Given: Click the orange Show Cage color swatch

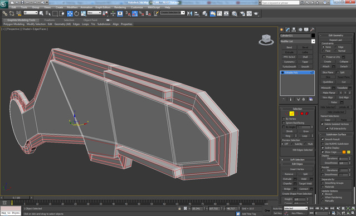Looking at the screenshot, I should [x=344, y=152].
